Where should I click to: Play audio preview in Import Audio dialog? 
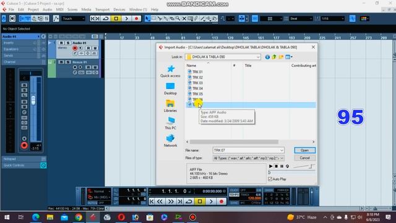(x=270, y=166)
